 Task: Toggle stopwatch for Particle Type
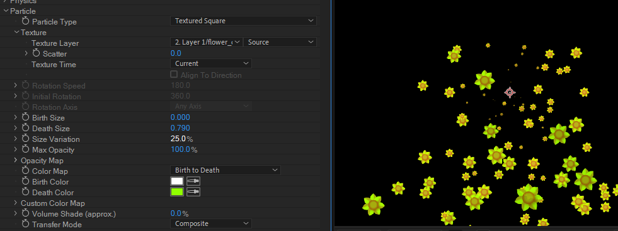26,21
